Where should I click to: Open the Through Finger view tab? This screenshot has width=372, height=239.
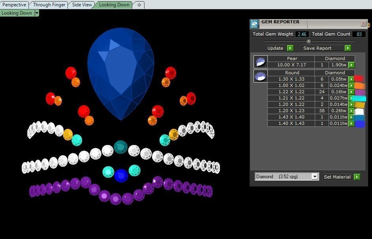click(x=49, y=4)
